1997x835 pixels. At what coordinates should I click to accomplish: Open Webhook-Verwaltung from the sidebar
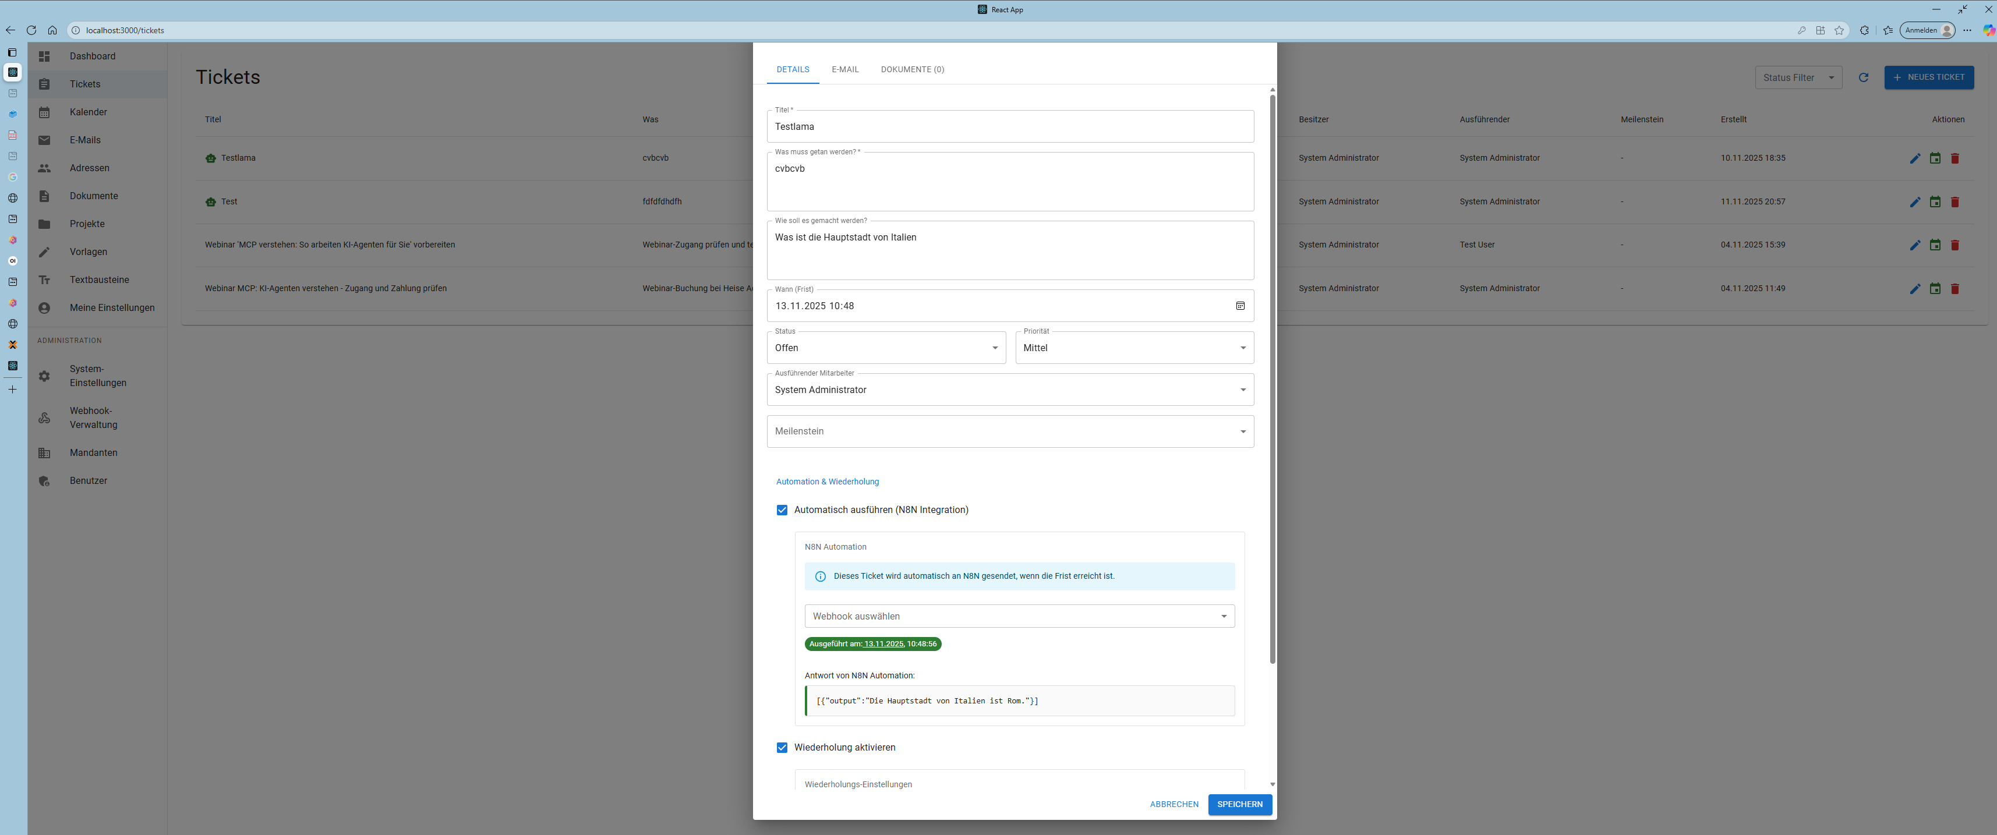tap(93, 418)
